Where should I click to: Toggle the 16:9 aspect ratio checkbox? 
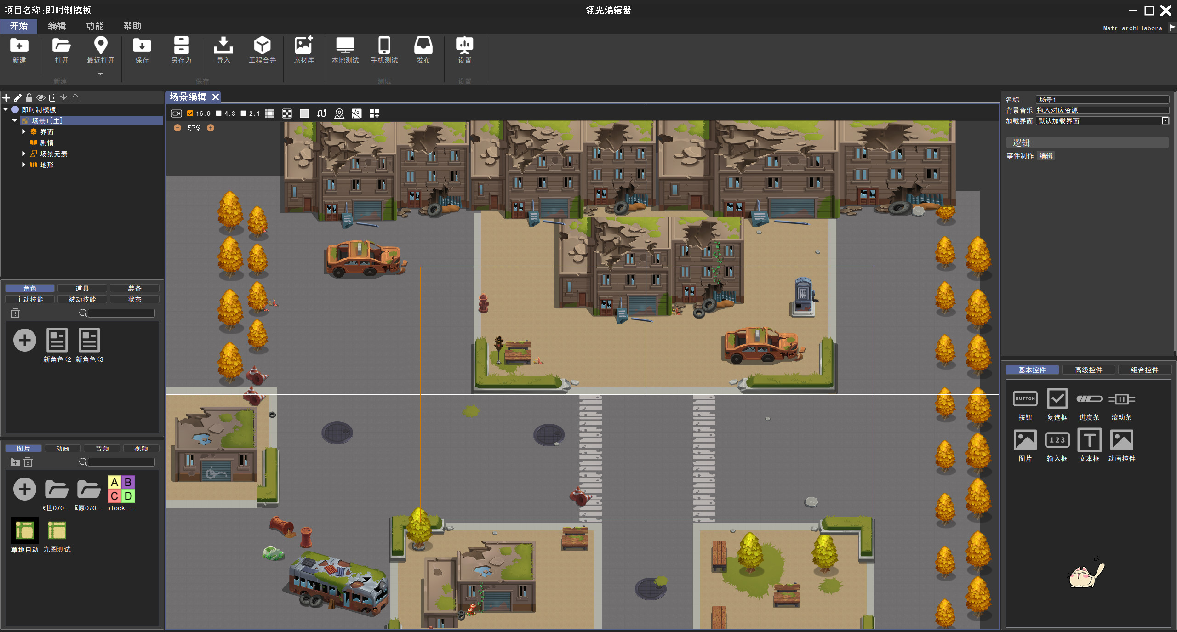[x=190, y=113]
